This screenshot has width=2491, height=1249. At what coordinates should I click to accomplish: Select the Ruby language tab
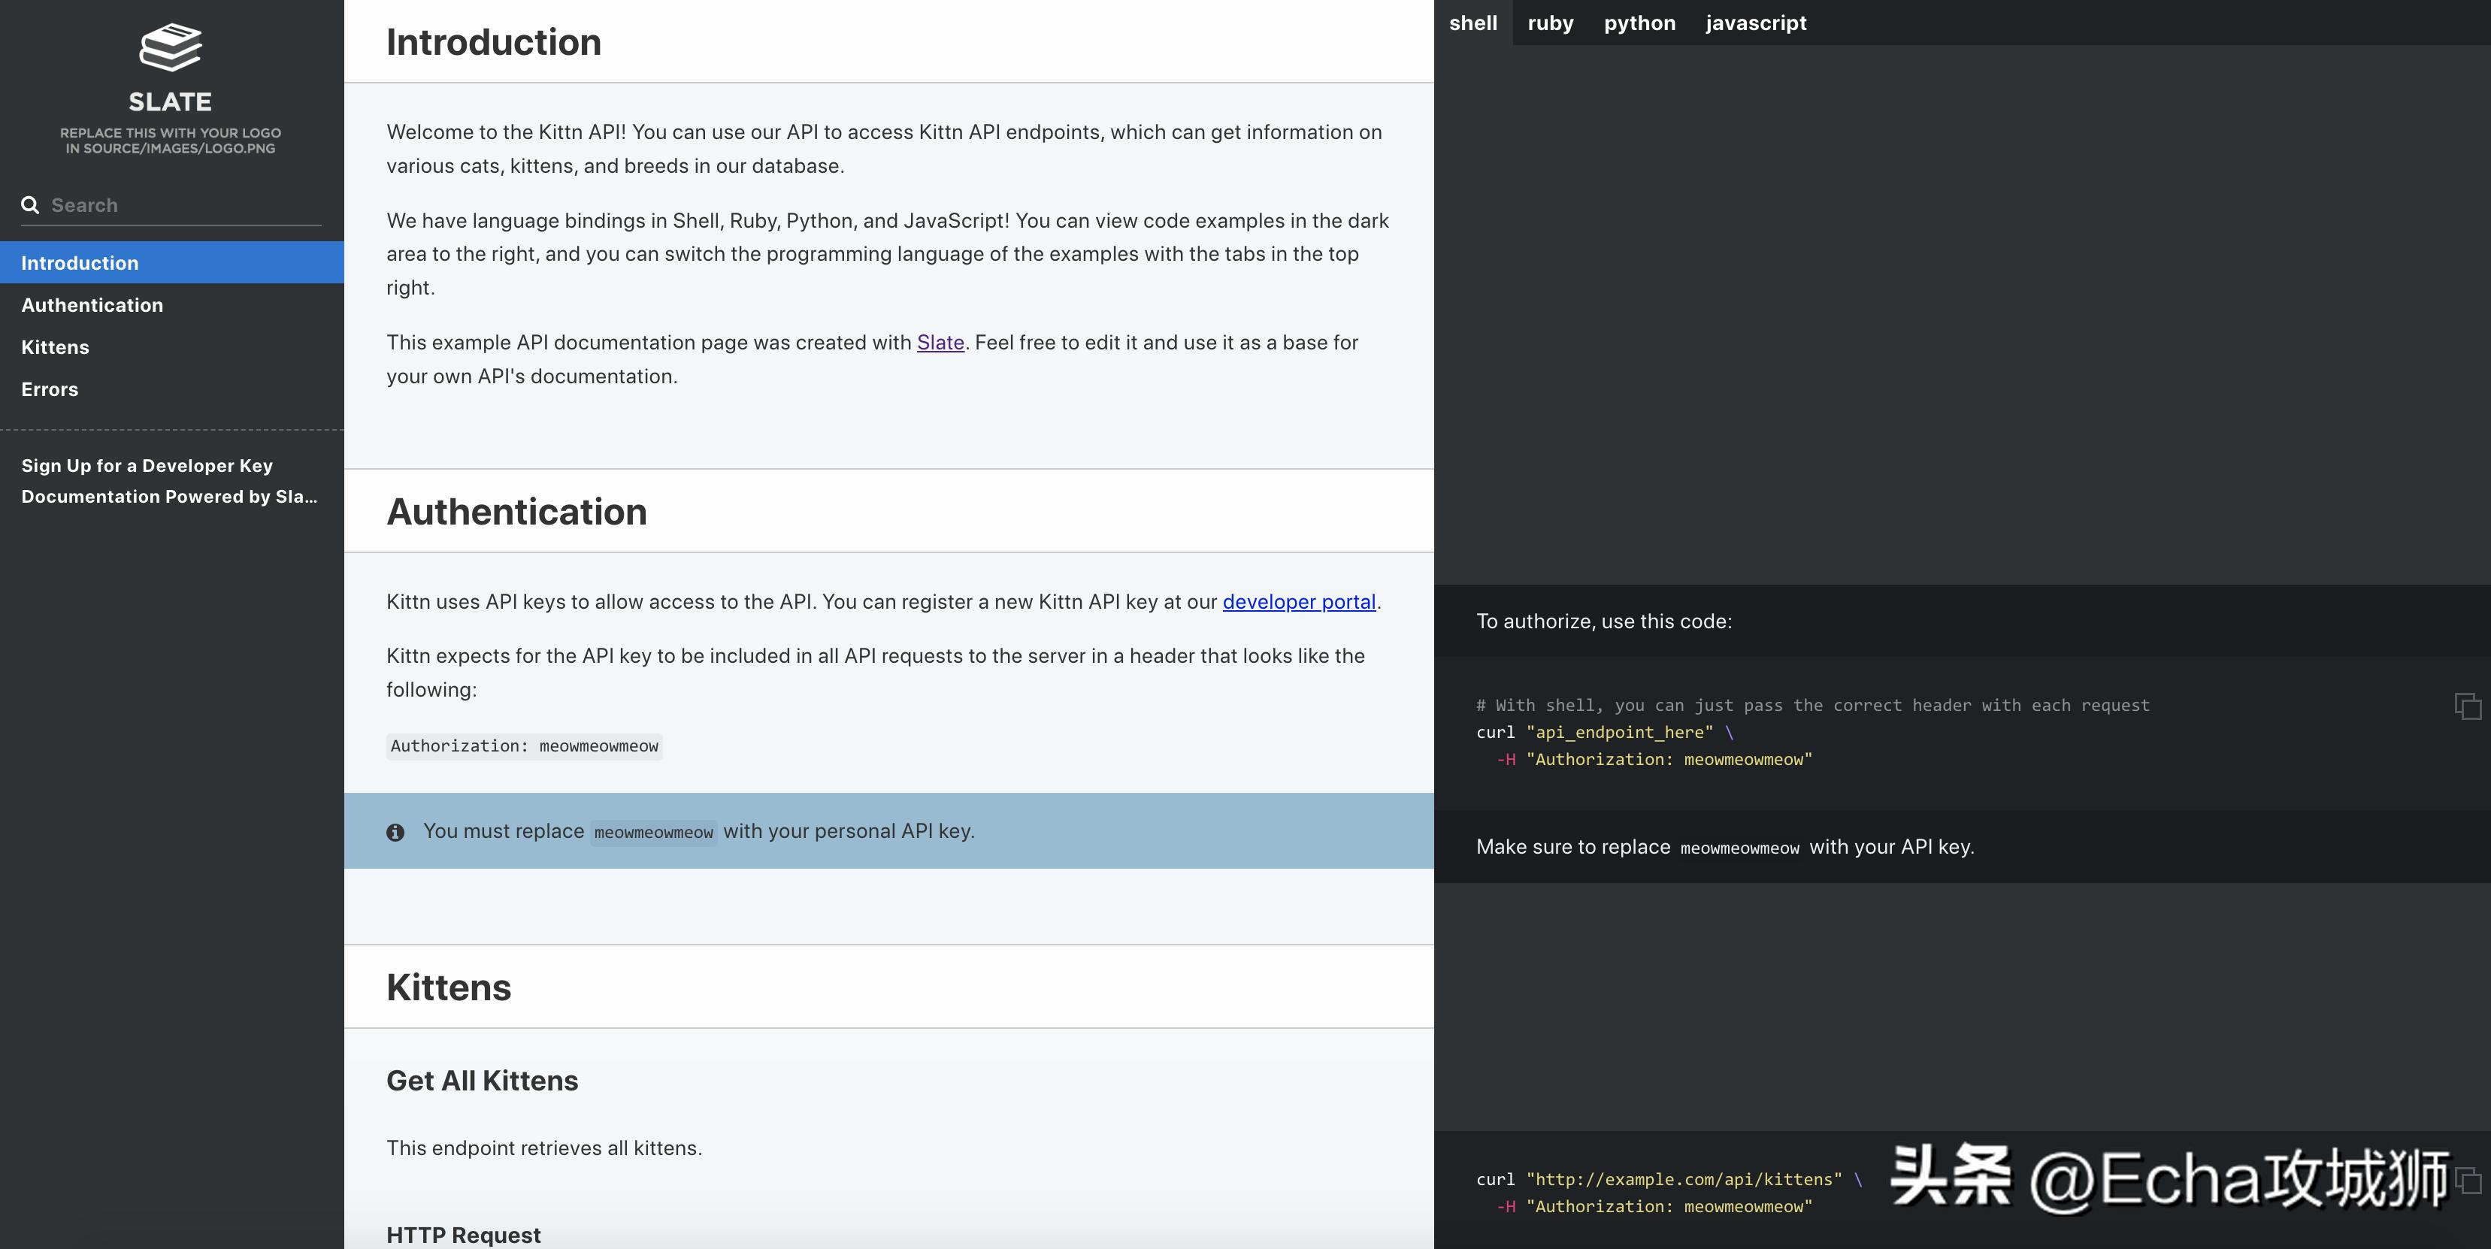(x=1551, y=23)
